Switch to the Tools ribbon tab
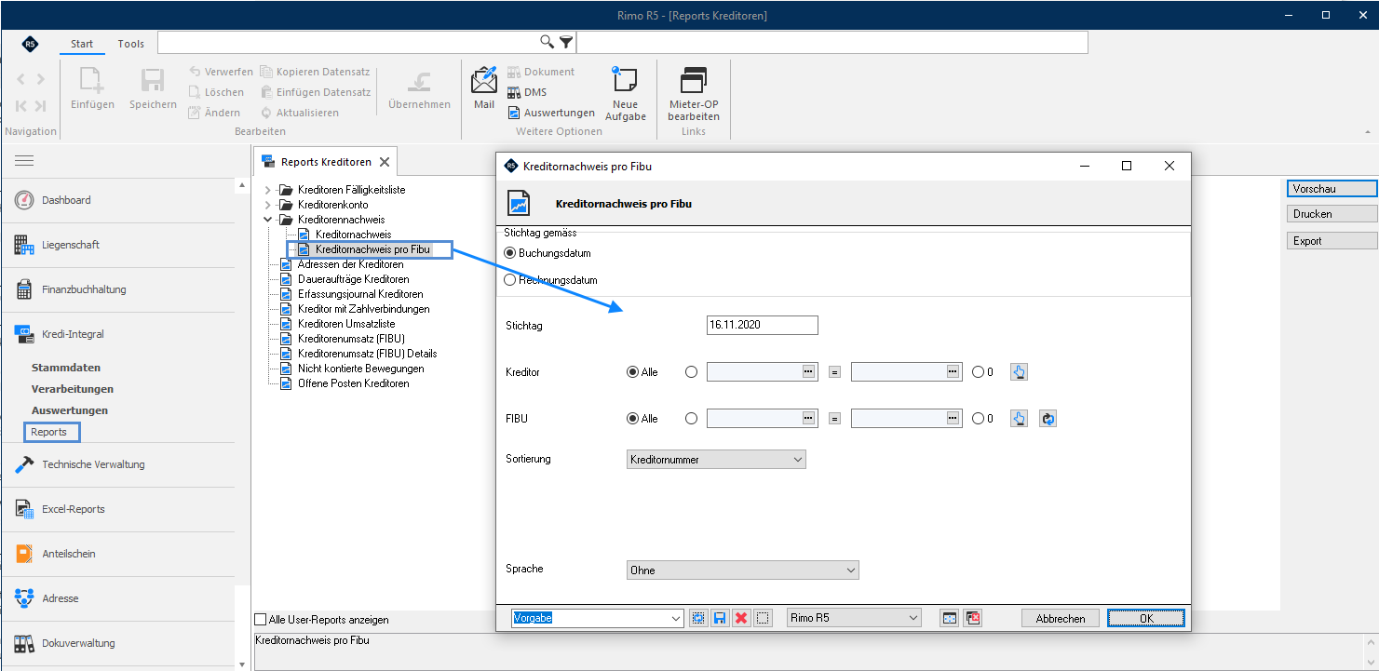The width and height of the screenshot is (1379, 671). (x=131, y=44)
